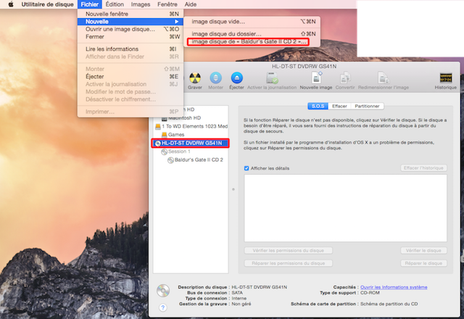Expand the Nouvelle submenu entry
Screen dimensions: 464x319
tap(130, 22)
